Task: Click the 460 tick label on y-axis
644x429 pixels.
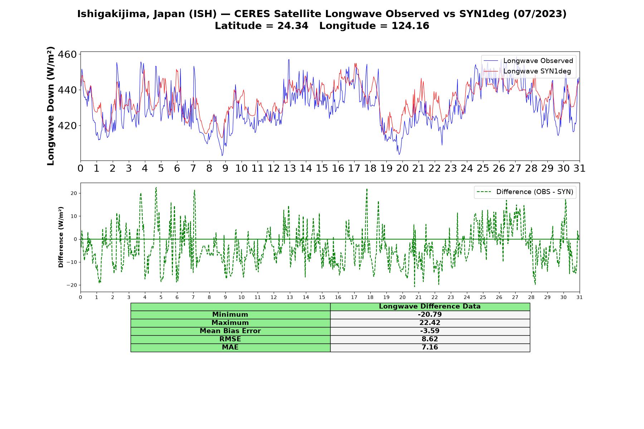Action: 68,55
